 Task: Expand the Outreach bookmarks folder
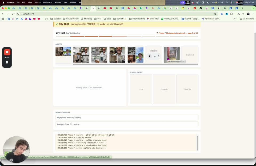point(55,19)
